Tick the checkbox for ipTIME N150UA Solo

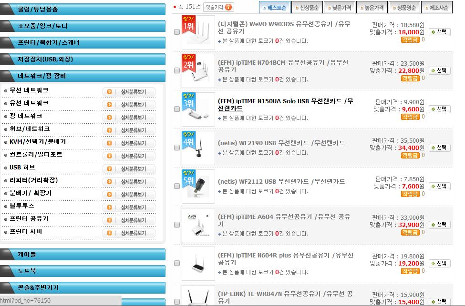tap(177, 109)
